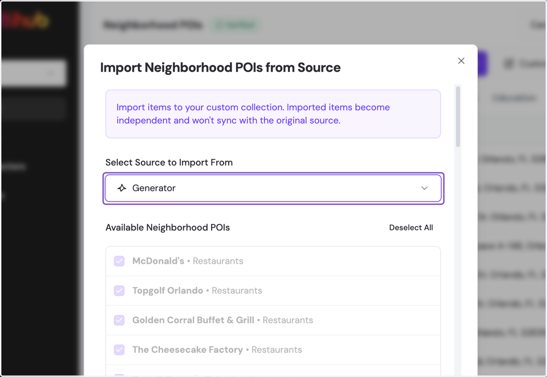Uncheck the Golden Corral Buffet & Grill checkbox
Viewport: 547px width, 377px height.
(119, 320)
